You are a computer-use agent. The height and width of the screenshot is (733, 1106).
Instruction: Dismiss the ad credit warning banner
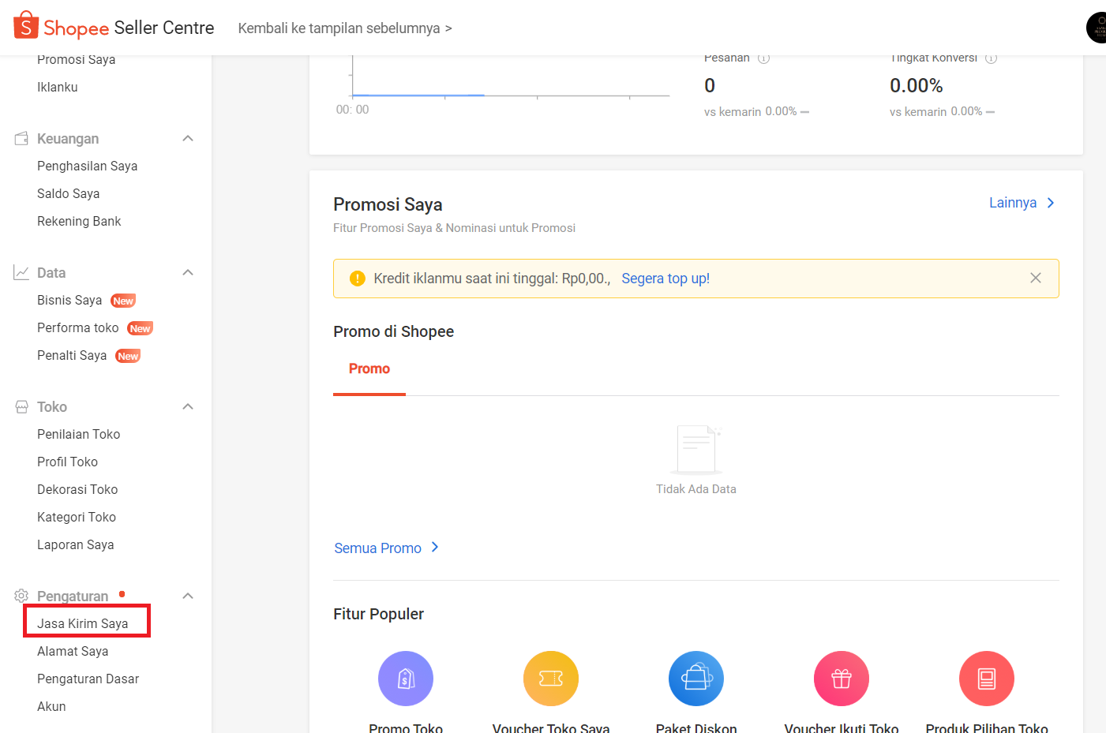click(x=1036, y=278)
